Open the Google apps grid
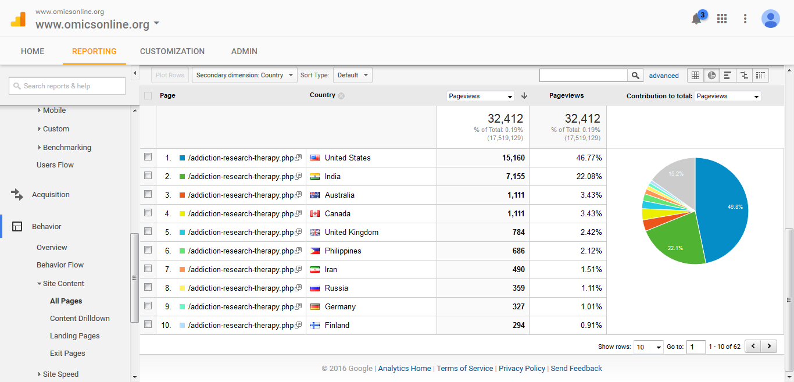 coord(722,19)
